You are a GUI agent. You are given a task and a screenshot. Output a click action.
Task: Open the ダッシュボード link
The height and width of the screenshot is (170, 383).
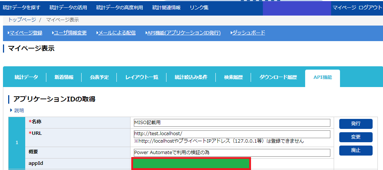[x=248, y=33]
